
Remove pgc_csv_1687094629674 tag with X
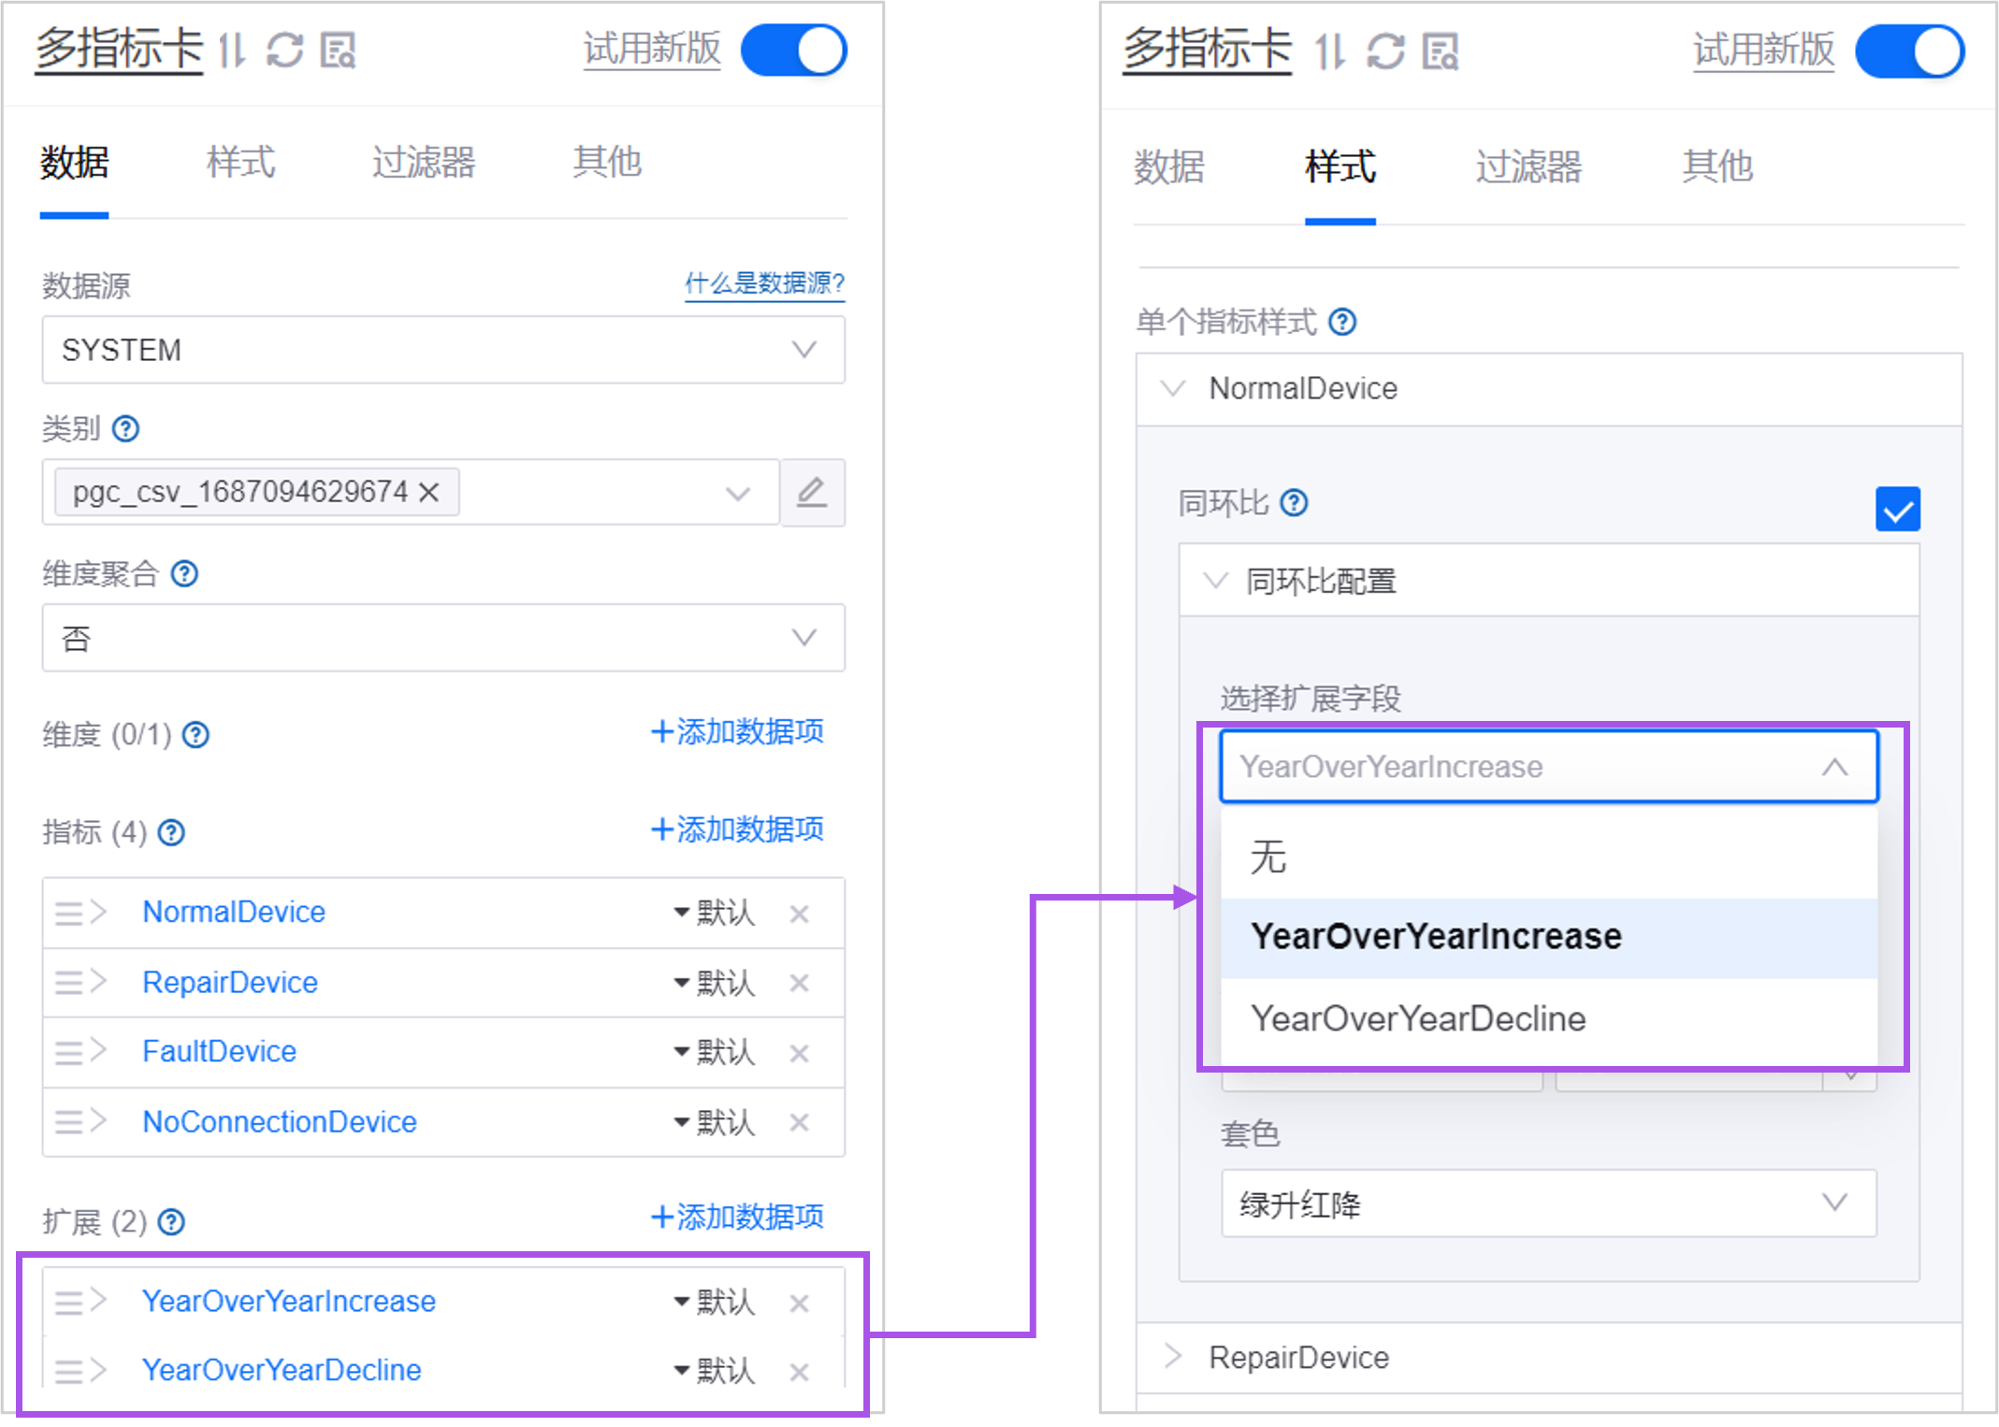point(428,492)
